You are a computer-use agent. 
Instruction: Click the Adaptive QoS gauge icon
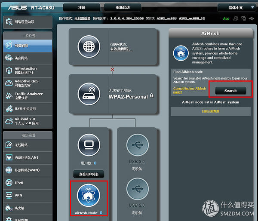coord(9,83)
